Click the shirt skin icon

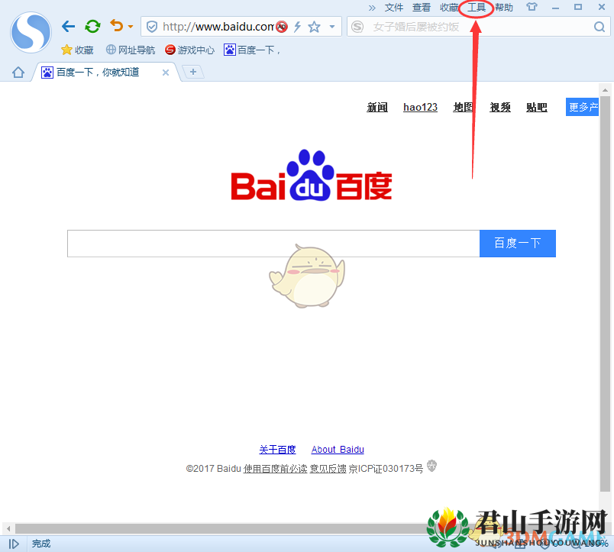point(532,7)
